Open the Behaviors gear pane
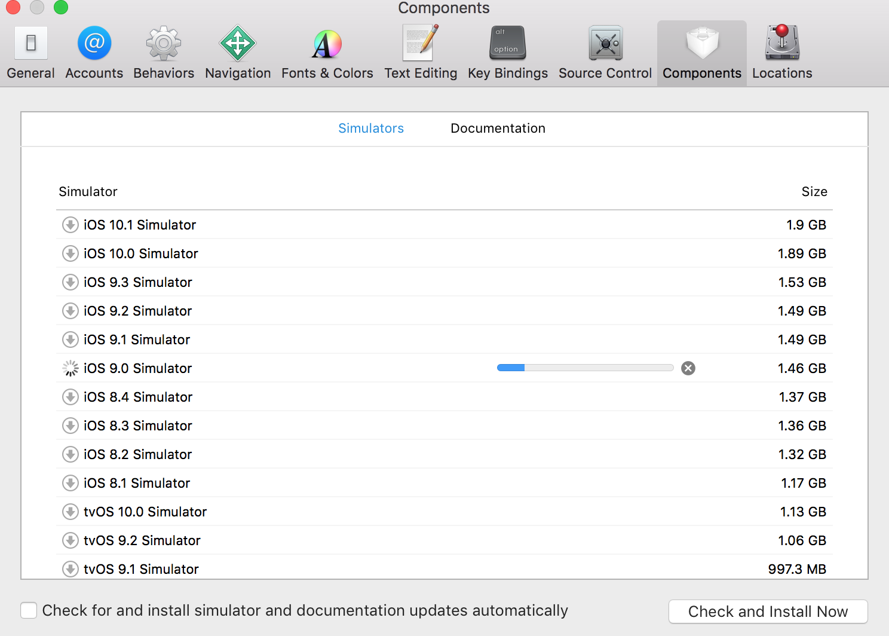 coord(164,53)
